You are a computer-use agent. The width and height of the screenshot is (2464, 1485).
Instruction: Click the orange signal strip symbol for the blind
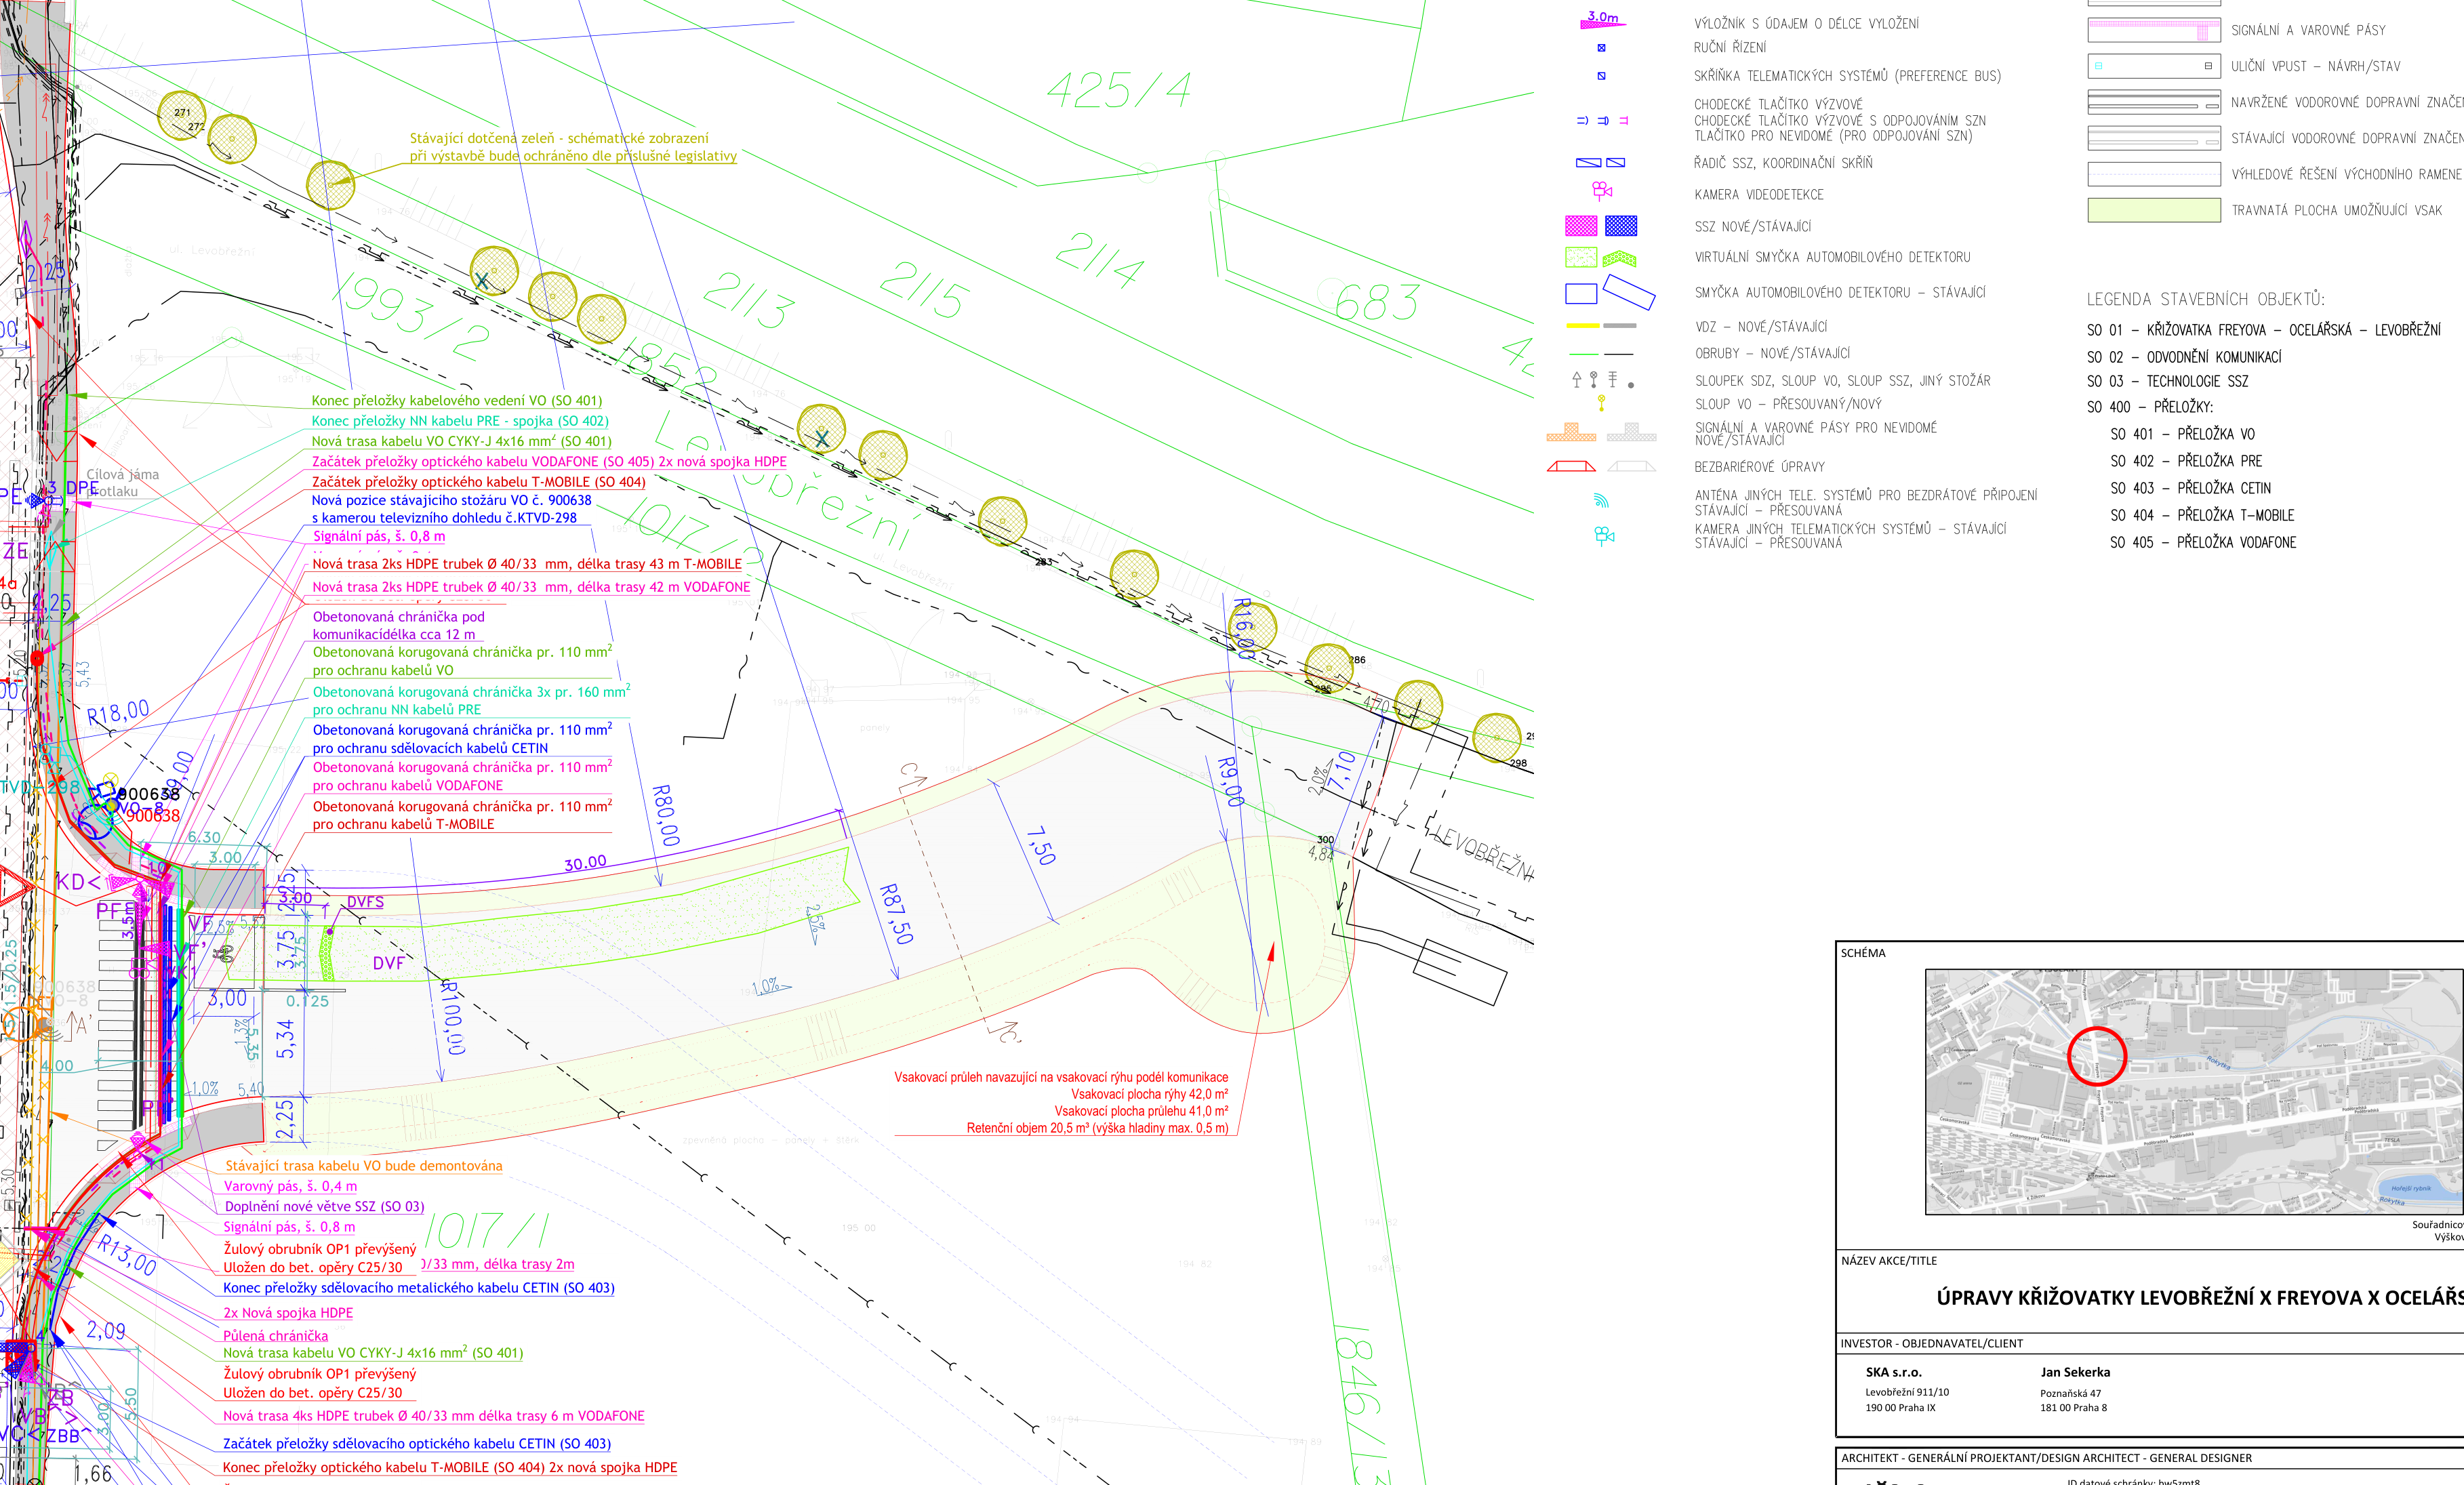click(1571, 432)
